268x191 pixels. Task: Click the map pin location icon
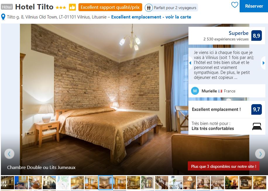pyautogui.click(x=3, y=17)
